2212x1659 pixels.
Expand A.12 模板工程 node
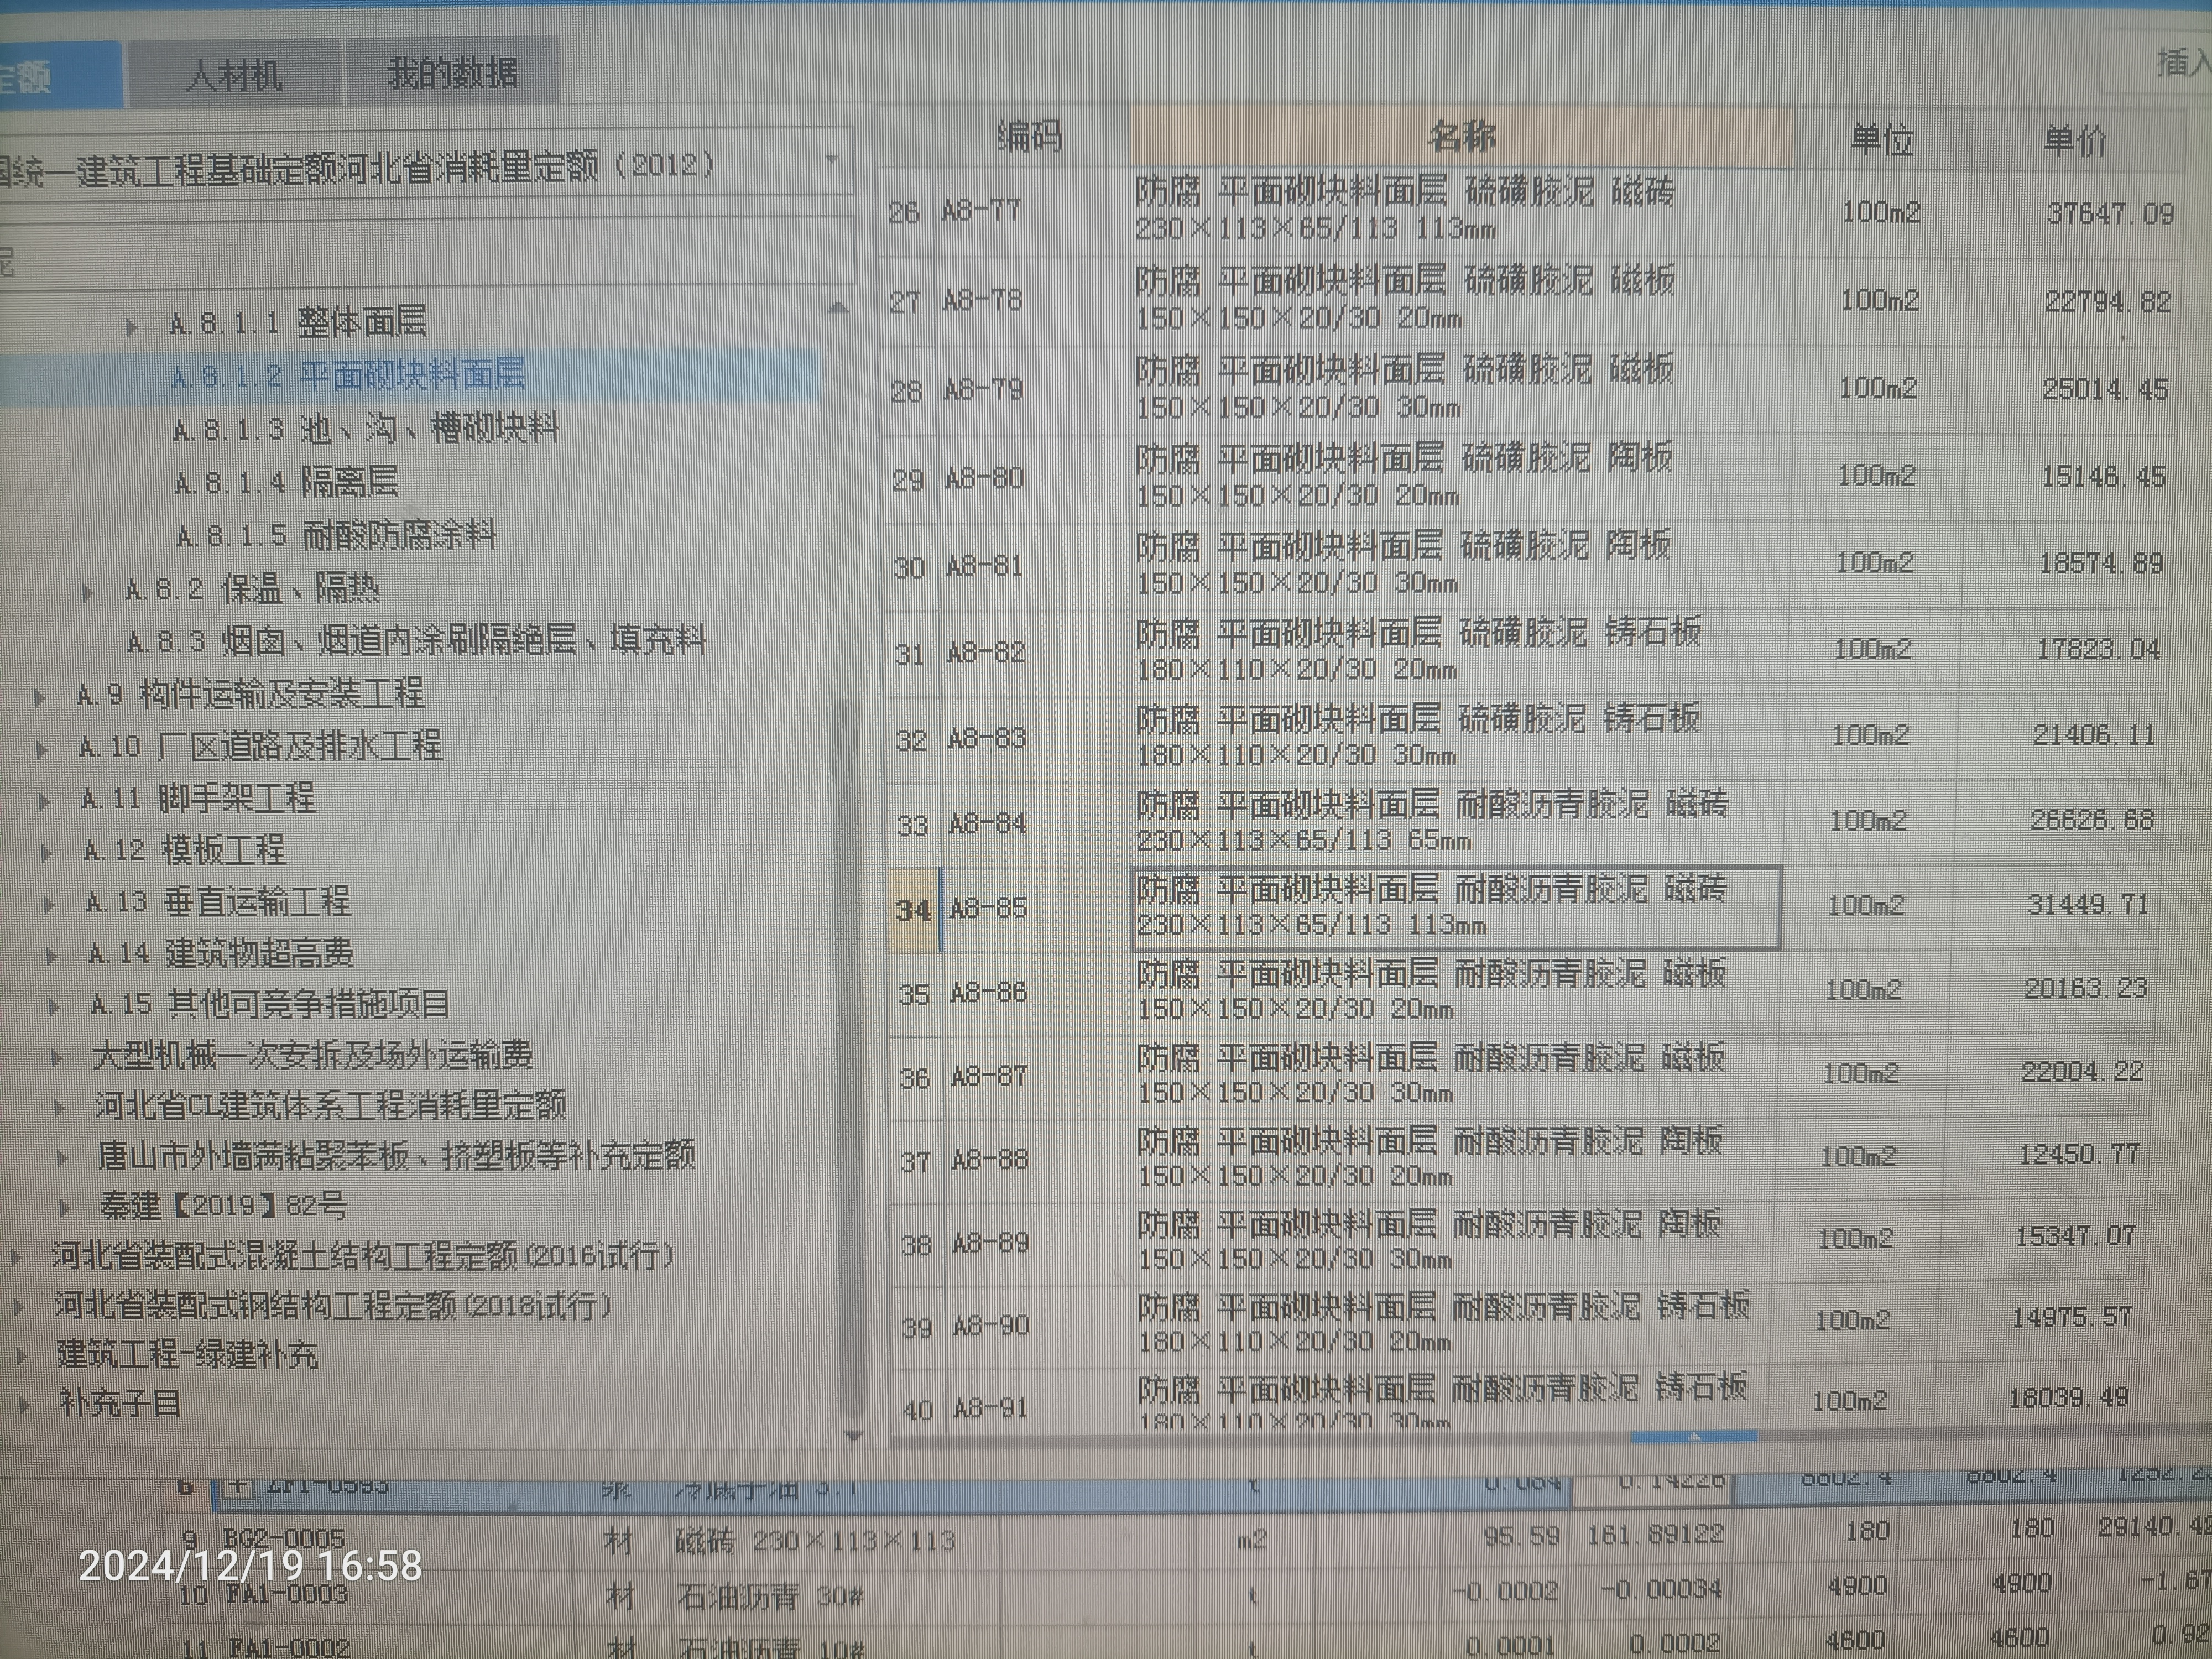pos(46,853)
